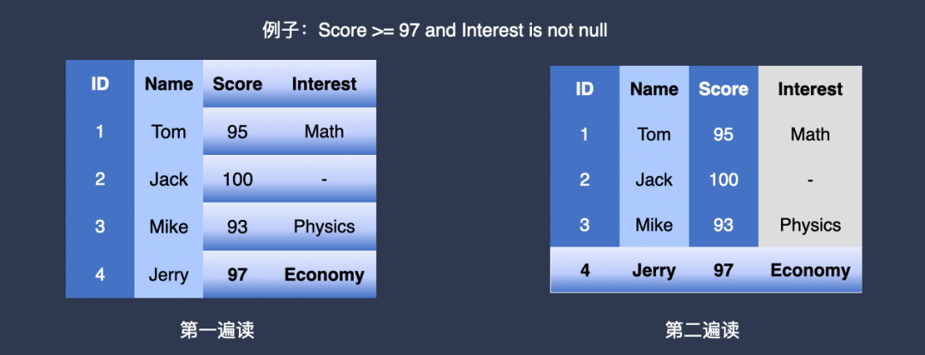Image resolution: width=925 pixels, height=355 pixels.
Task: Select the Score header in the 第二遍读 table
Action: pyautogui.click(x=723, y=89)
